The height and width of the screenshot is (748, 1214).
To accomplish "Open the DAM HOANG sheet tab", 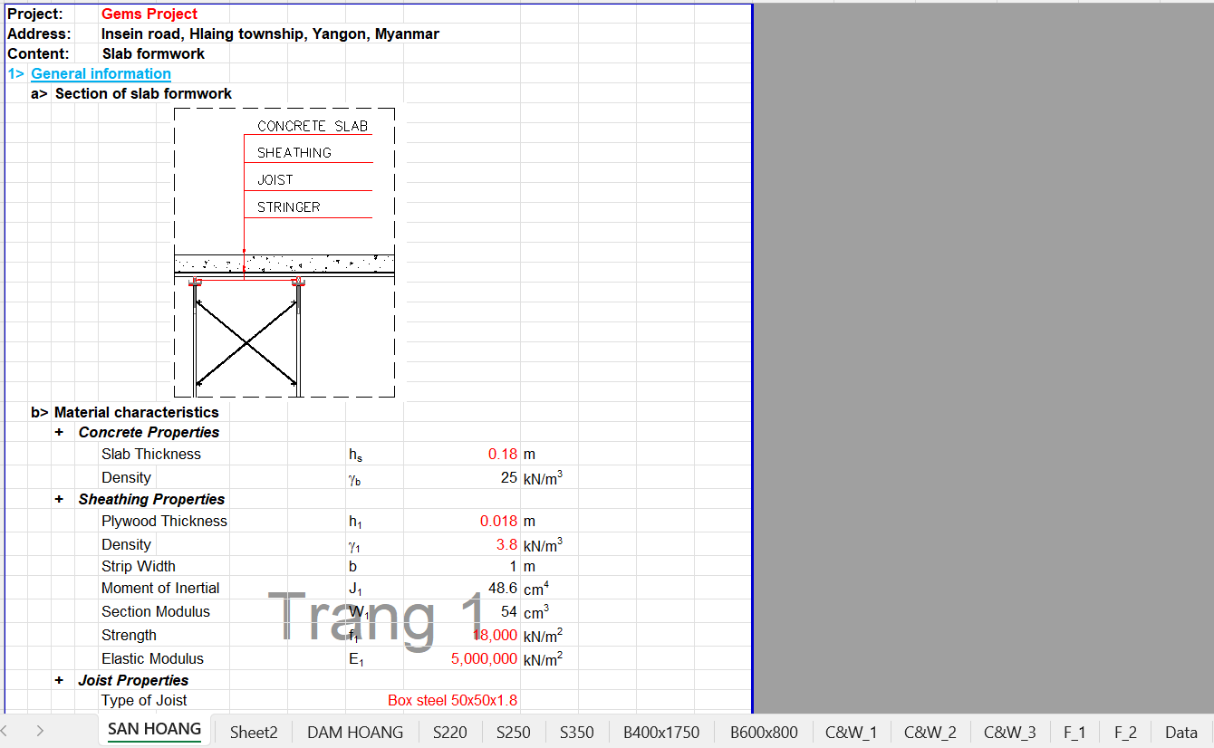I will coord(355,732).
